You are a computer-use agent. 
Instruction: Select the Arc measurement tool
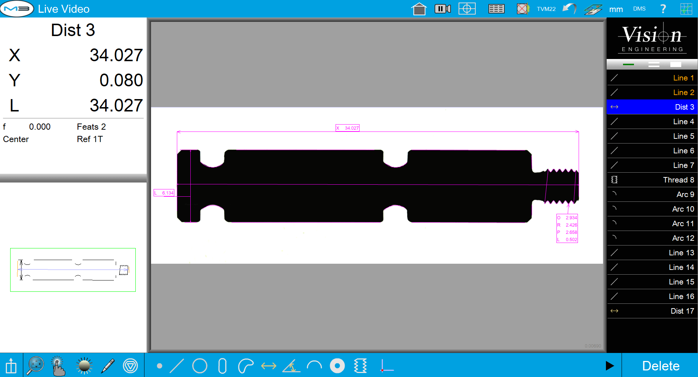[x=314, y=365]
